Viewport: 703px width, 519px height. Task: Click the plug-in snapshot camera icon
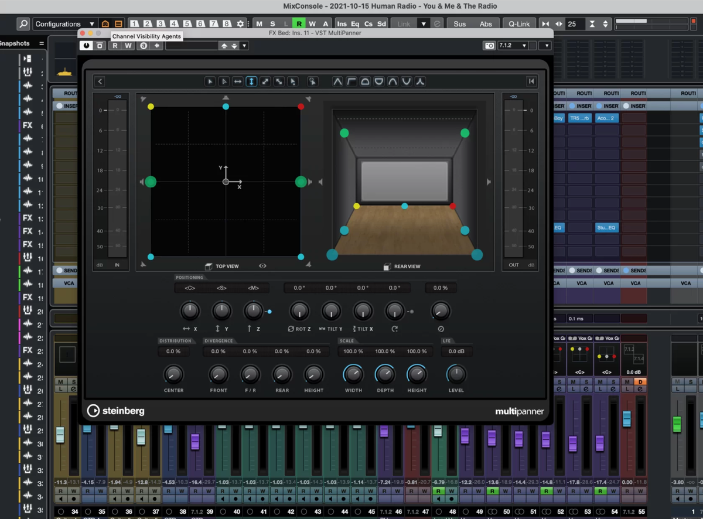[489, 46]
